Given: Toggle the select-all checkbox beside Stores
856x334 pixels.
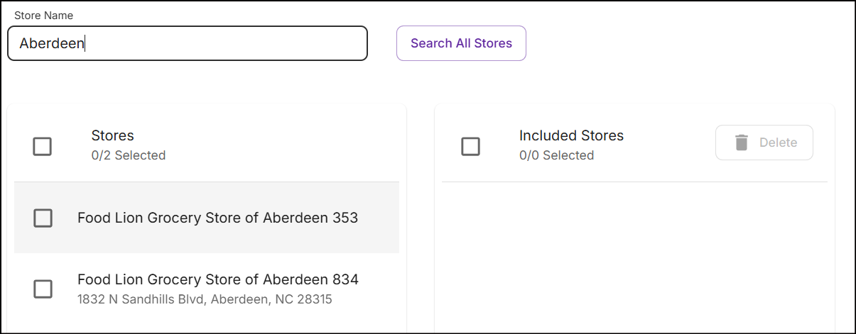Looking at the screenshot, I should pos(43,147).
